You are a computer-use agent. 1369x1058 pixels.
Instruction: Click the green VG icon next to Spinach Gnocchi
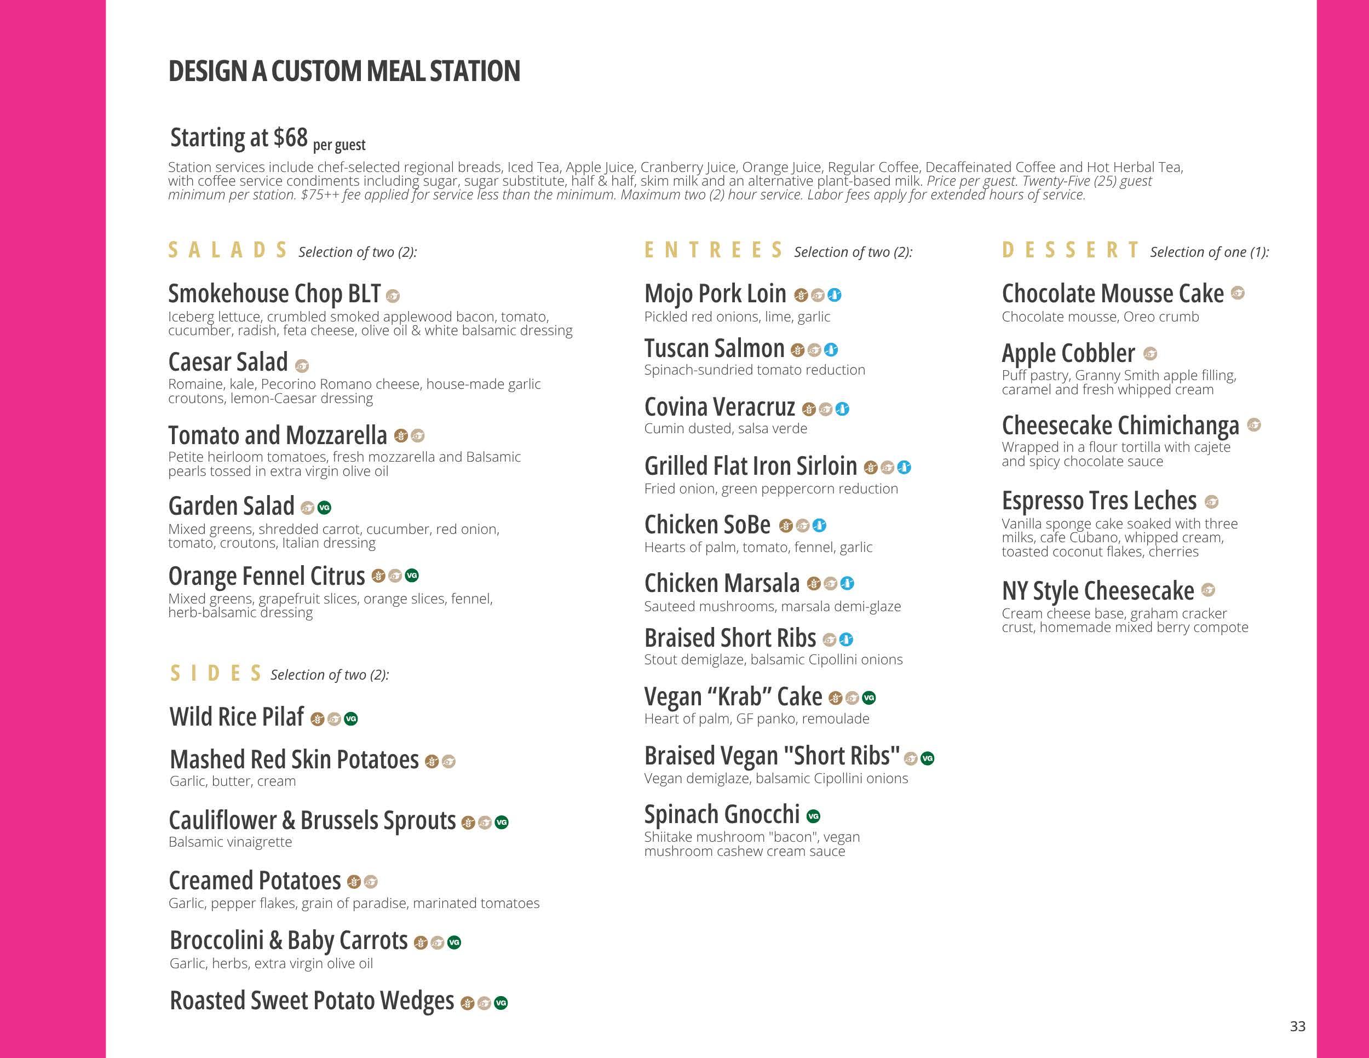813,816
